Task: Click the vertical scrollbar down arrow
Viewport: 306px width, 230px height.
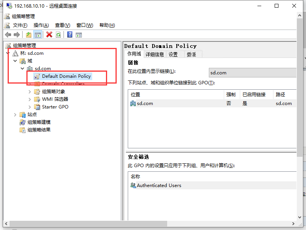Action: click(x=300, y=217)
